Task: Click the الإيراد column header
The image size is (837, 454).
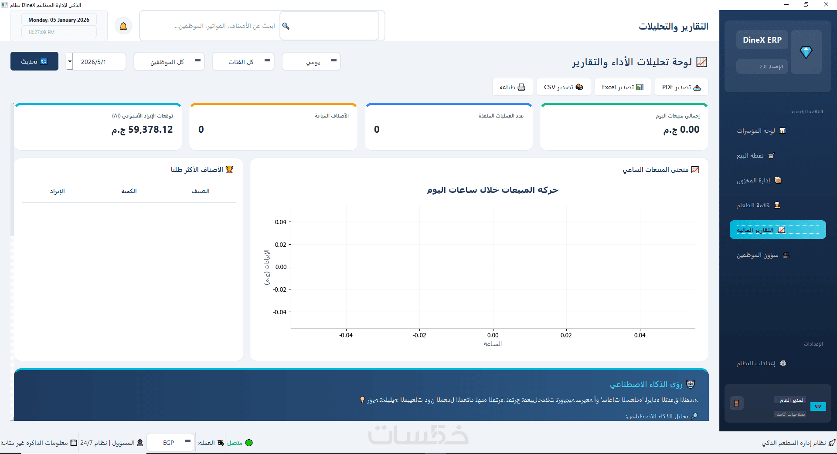Action: pos(57,191)
